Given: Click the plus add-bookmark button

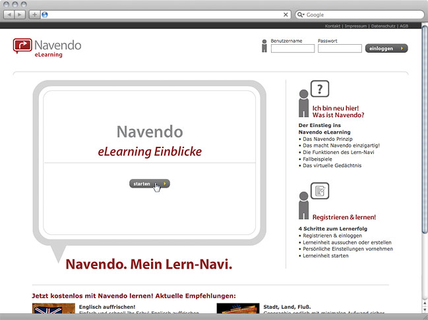Looking at the screenshot, I should pos(35,14).
